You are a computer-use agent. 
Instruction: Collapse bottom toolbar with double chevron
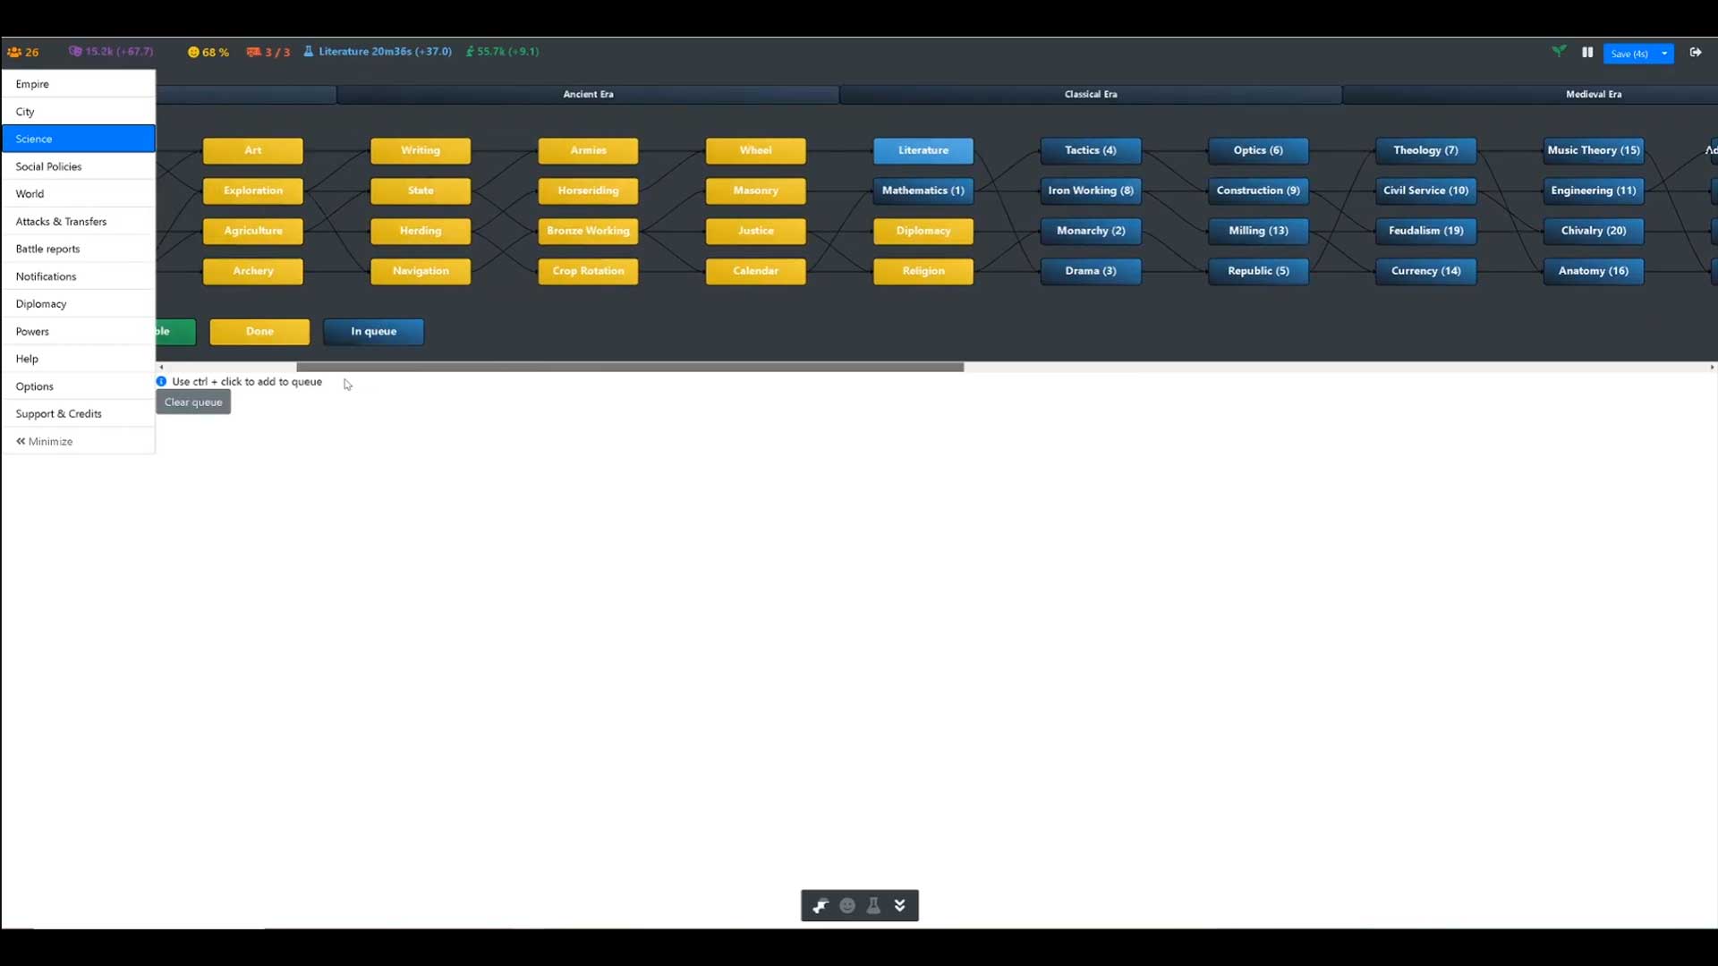point(900,906)
